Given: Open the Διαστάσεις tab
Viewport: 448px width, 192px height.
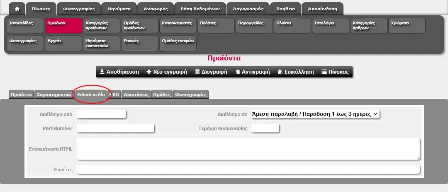Looking at the screenshot, I should click(x=136, y=94).
